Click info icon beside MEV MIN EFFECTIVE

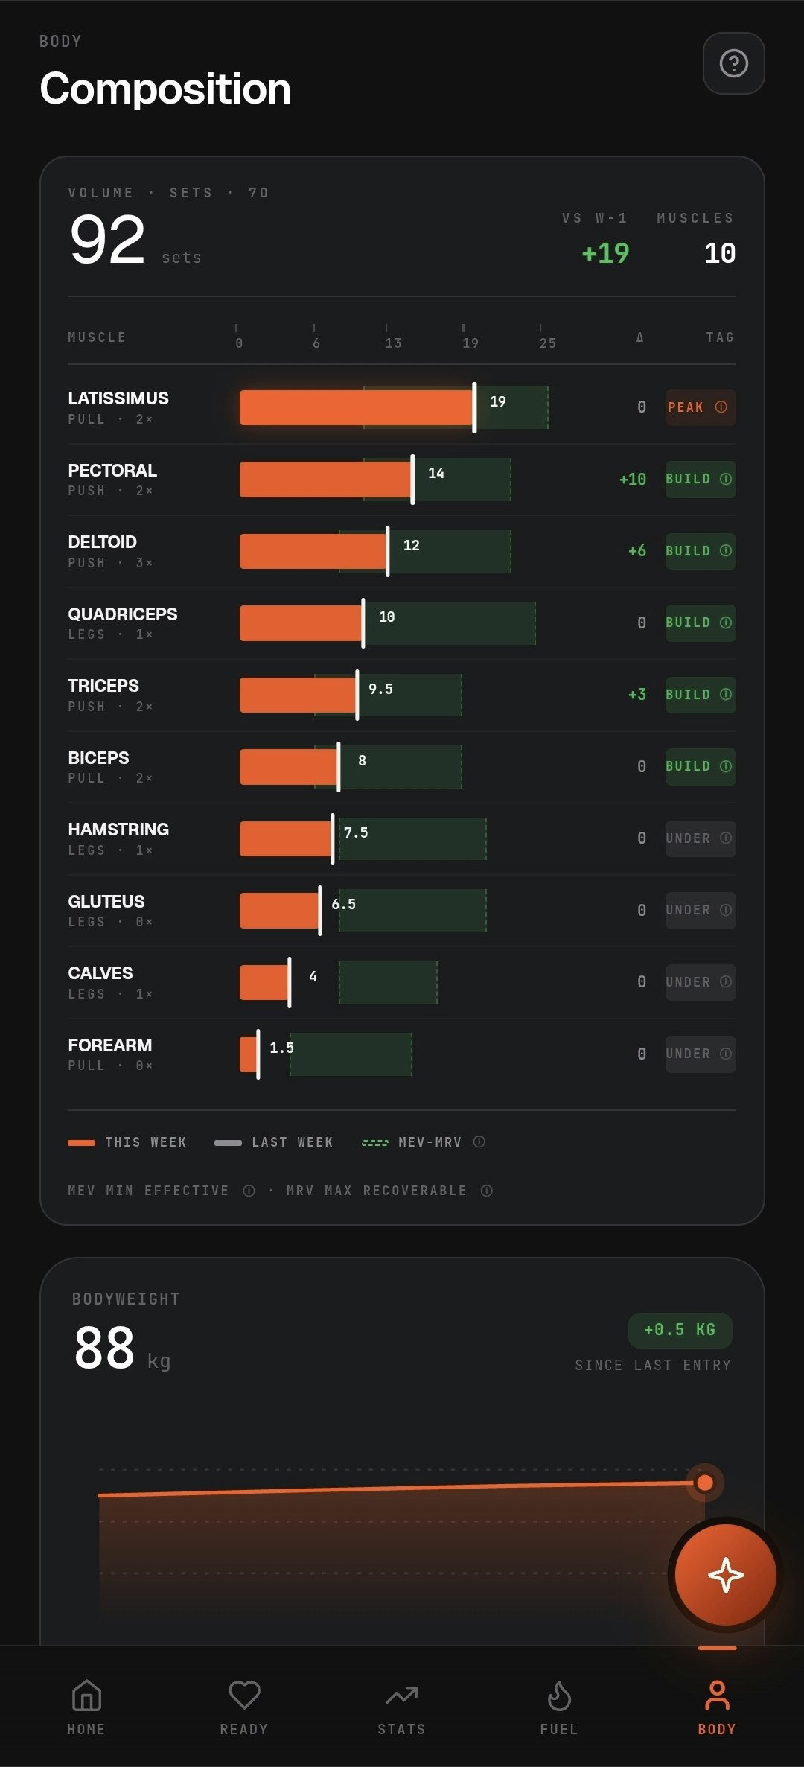249,1191
